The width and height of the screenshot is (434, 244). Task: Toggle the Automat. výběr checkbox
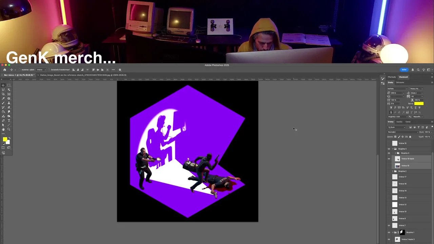19,70
